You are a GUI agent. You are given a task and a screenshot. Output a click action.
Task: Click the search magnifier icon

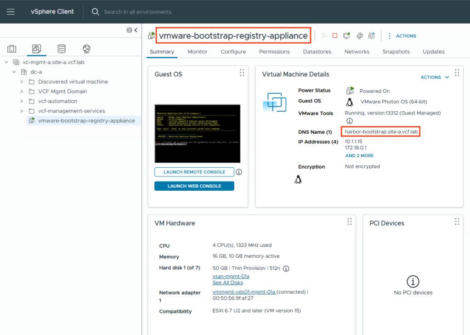click(95, 11)
